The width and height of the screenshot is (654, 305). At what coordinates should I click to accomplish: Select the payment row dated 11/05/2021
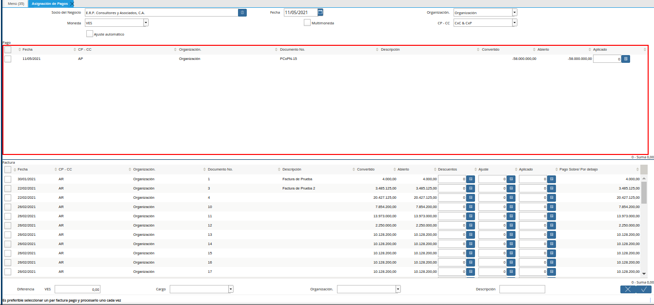pos(8,59)
